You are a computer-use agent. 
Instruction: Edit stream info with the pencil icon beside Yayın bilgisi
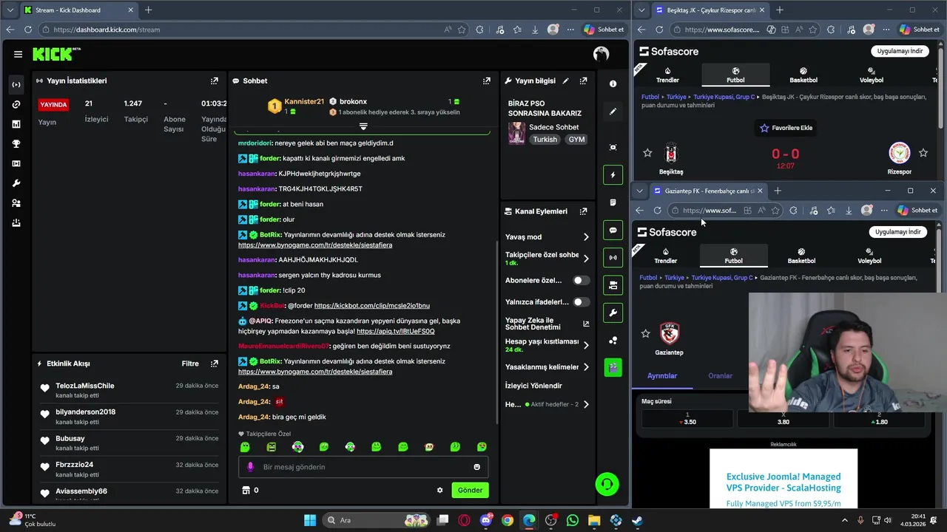click(566, 81)
